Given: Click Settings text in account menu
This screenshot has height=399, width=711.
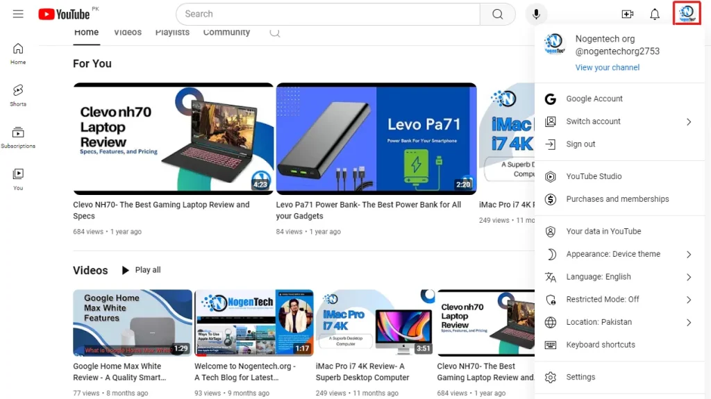Looking at the screenshot, I should [x=580, y=377].
